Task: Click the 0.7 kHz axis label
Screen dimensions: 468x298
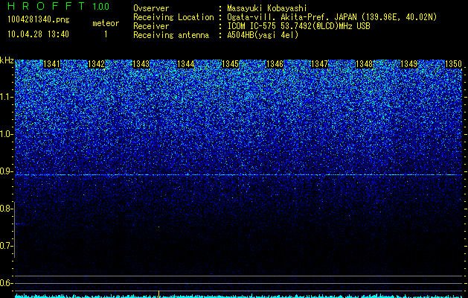Action: point(6,246)
